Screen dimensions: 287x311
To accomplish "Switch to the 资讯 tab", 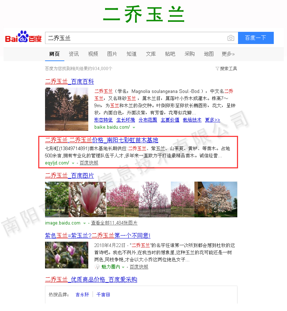I will point(74,54).
